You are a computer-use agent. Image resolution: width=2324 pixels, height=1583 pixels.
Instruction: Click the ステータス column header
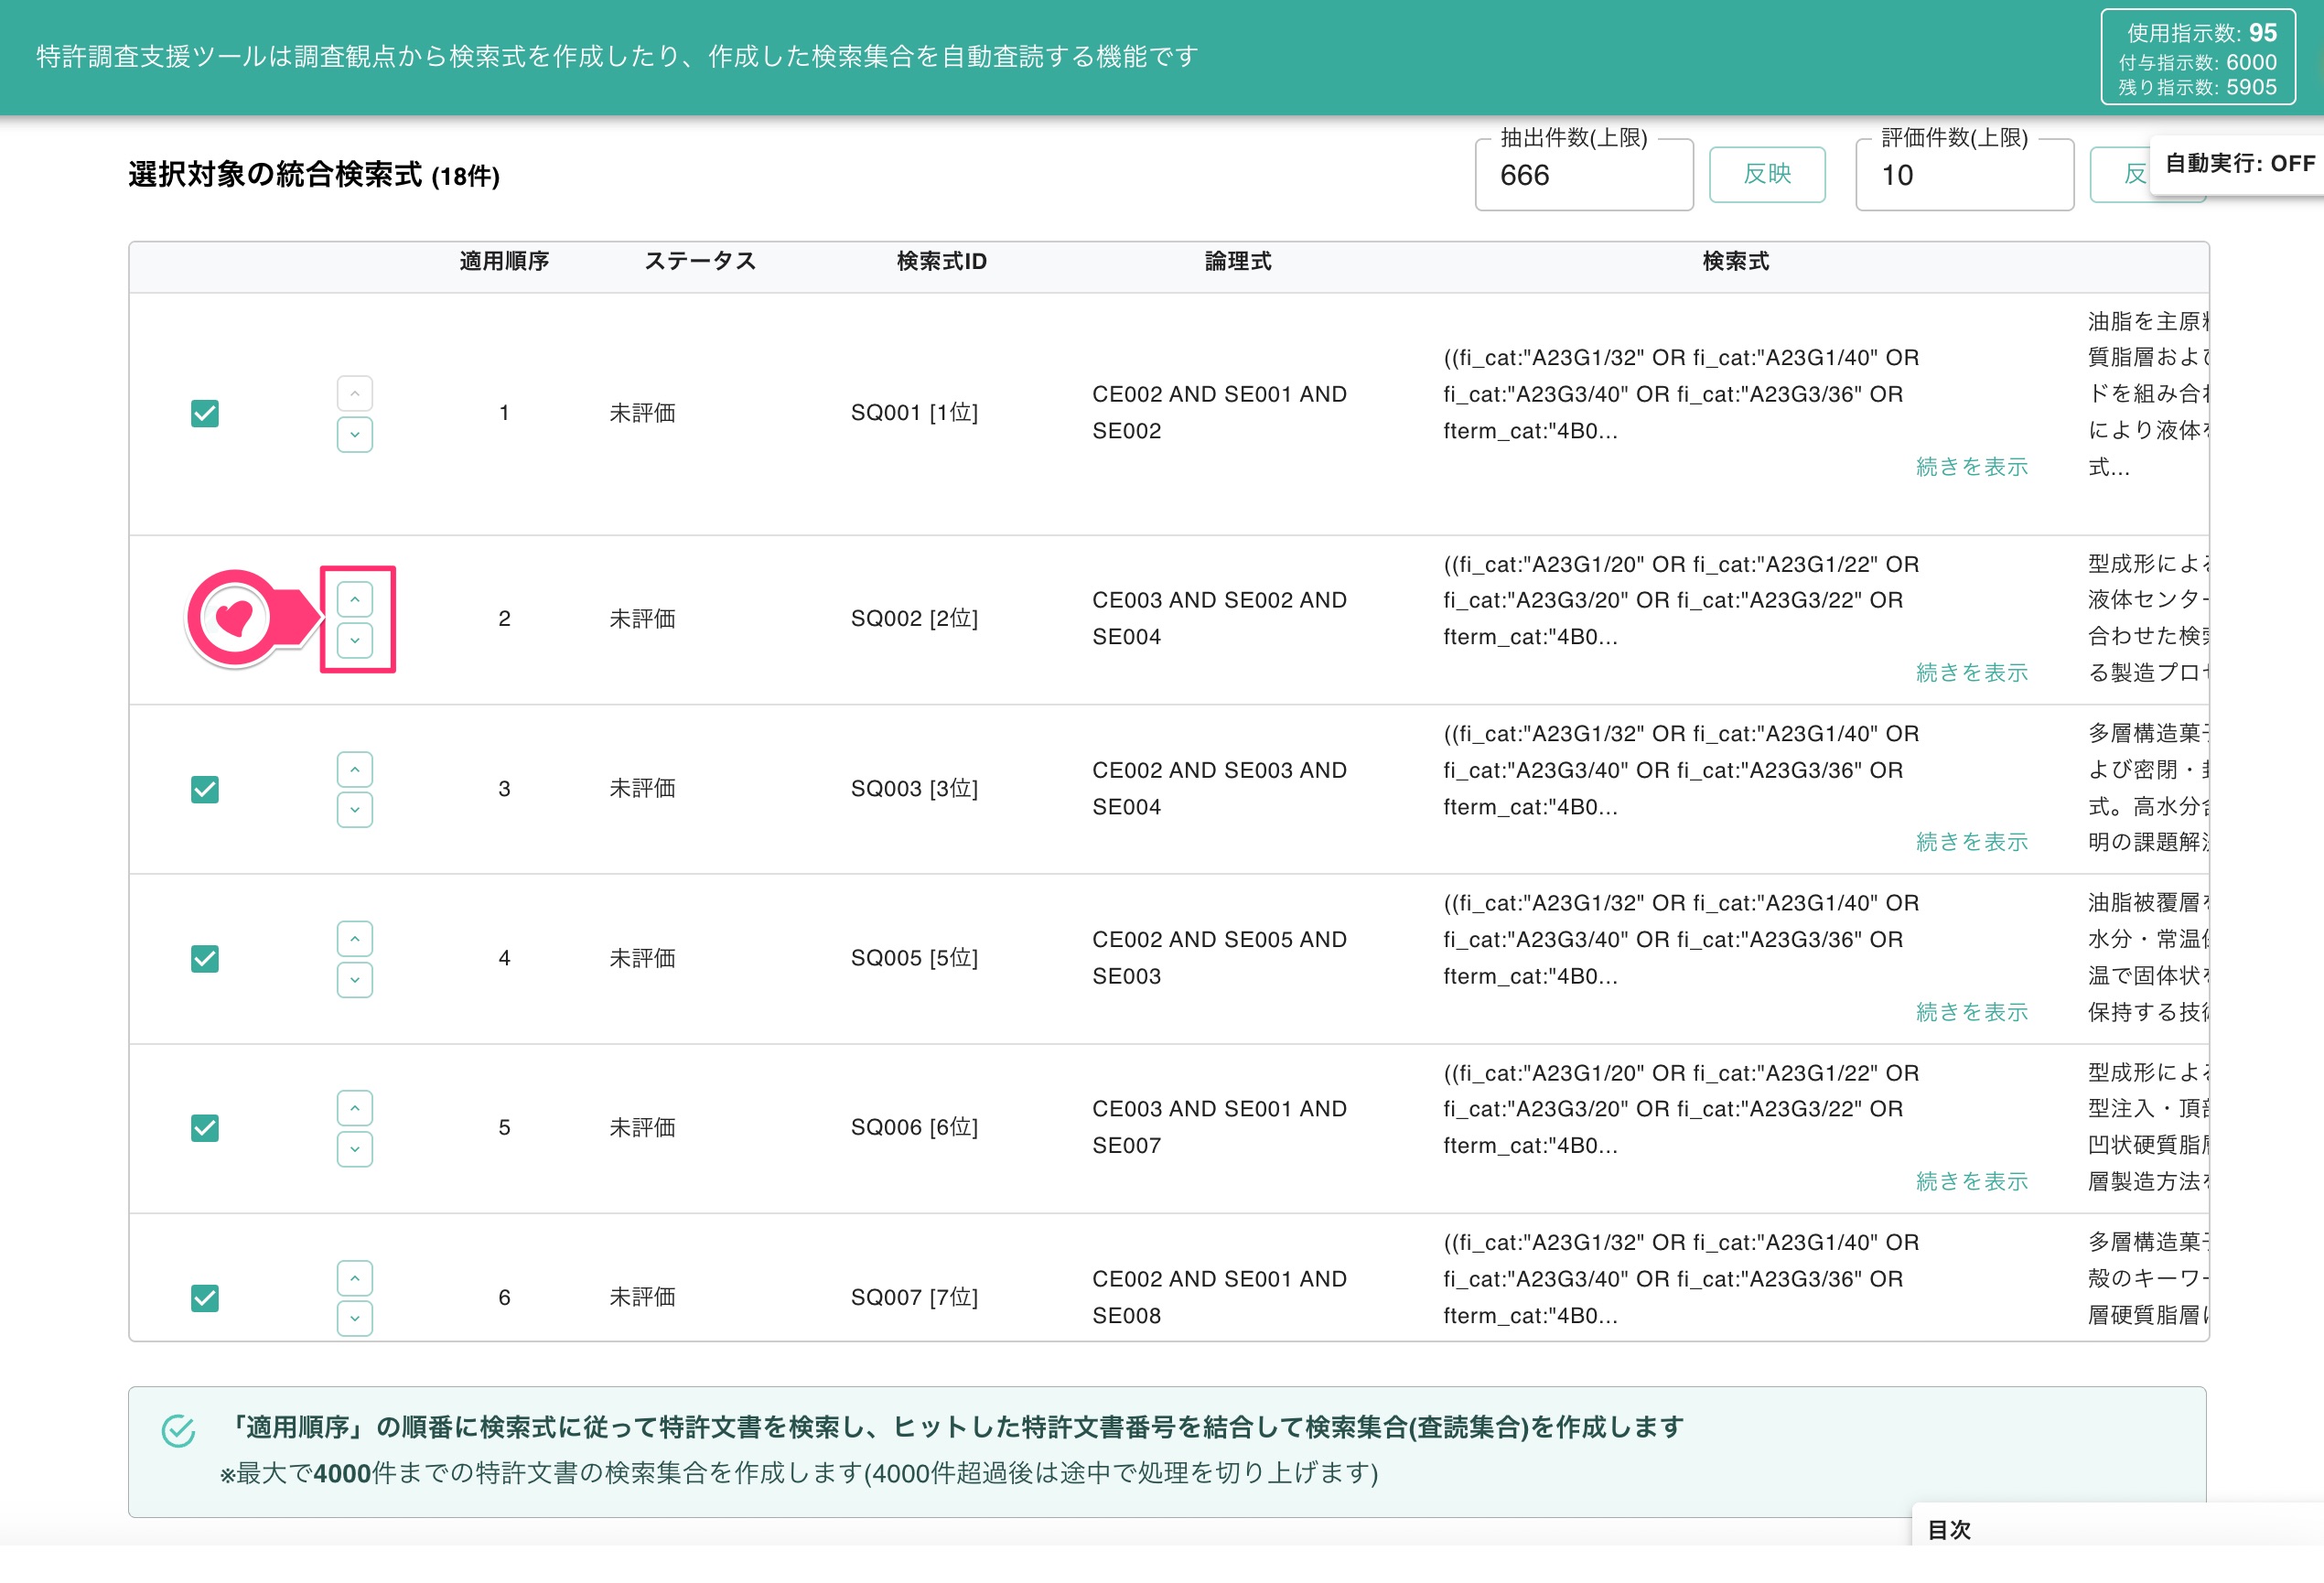point(700,261)
